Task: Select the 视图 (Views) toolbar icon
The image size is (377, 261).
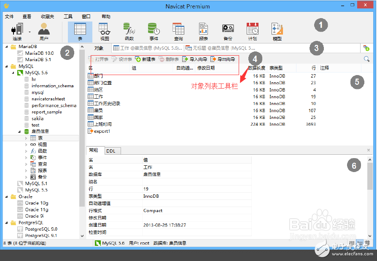Action: [x=104, y=30]
